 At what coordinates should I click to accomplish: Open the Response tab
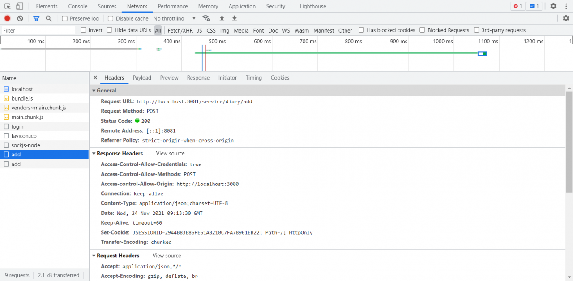(x=198, y=78)
